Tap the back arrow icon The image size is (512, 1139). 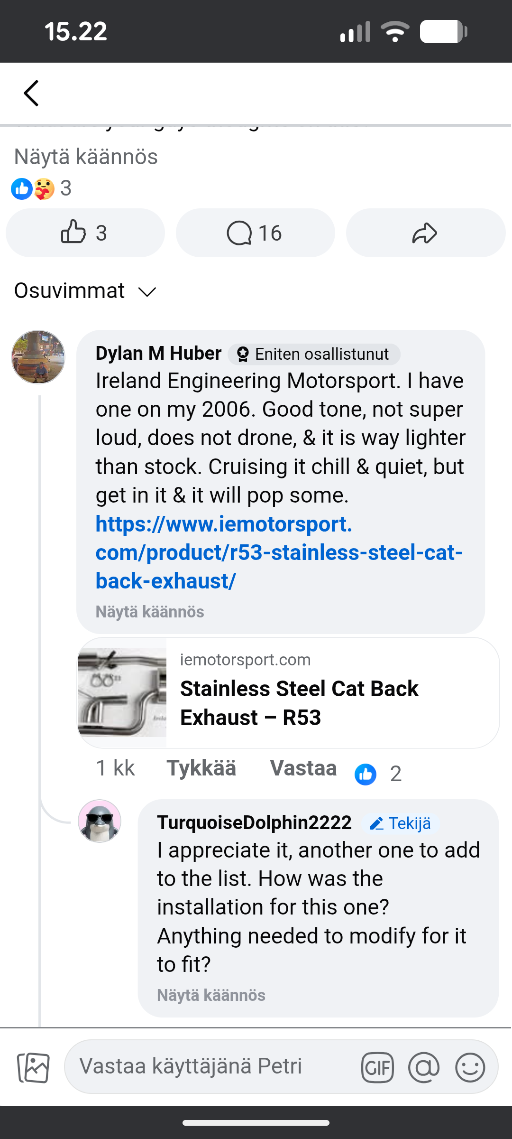[x=31, y=93]
